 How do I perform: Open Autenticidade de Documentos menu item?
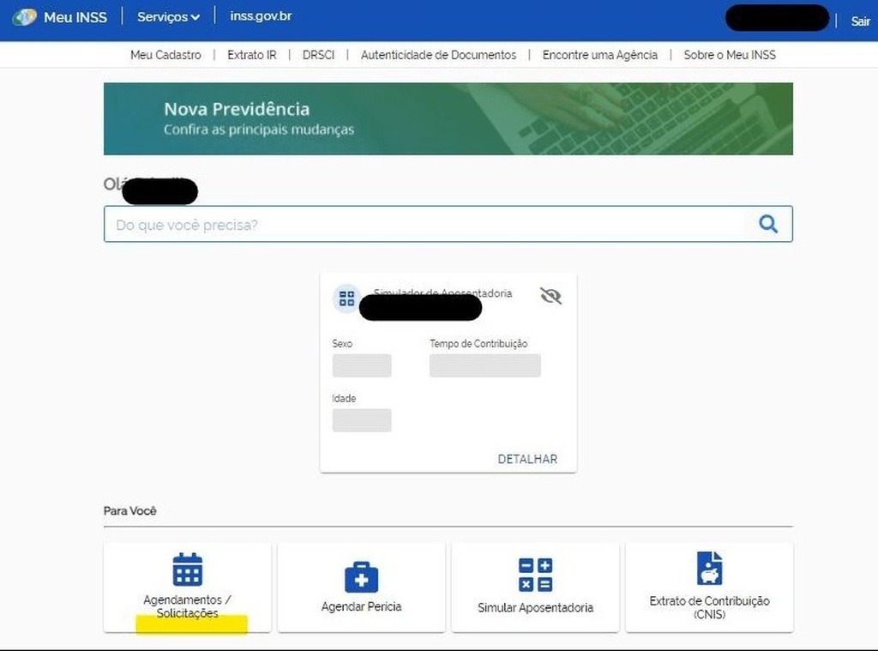click(x=438, y=55)
